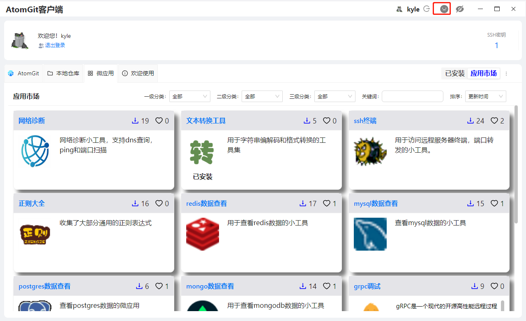Click heart icon on 文本转换工具 card
The height and width of the screenshot is (321, 526).
click(x=326, y=121)
